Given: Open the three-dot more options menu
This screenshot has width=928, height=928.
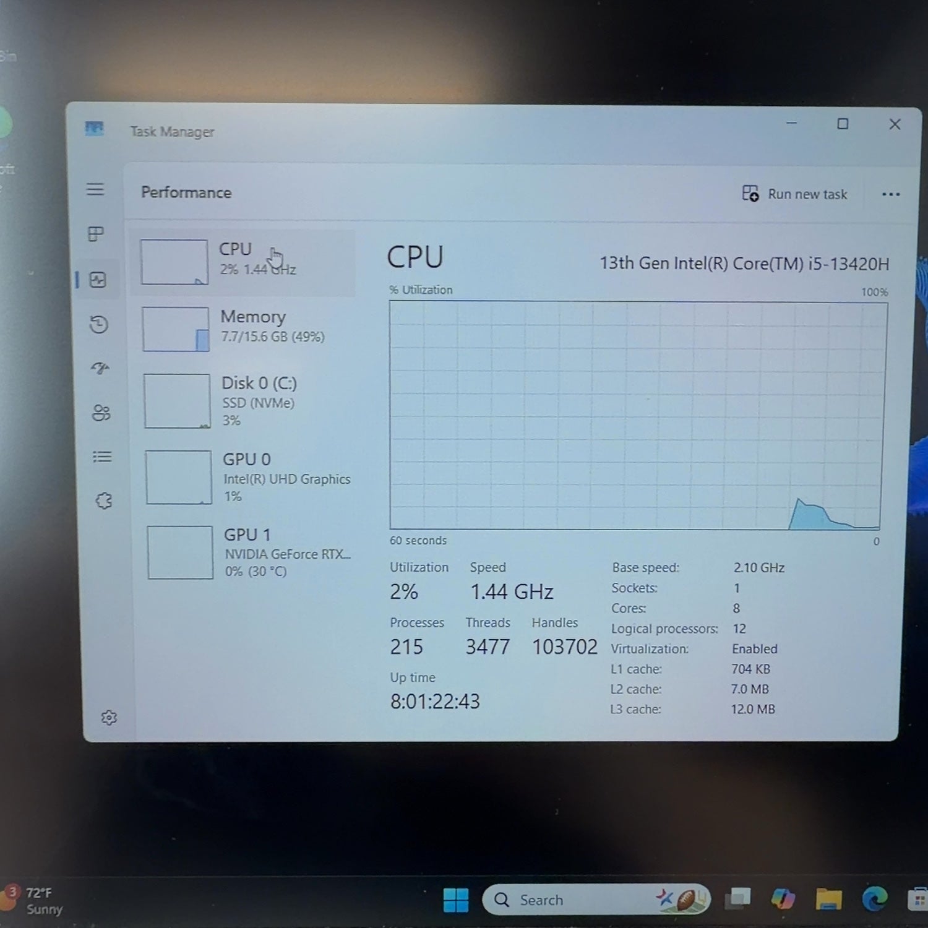Looking at the screenshot, I should click(x=891, y=194).
